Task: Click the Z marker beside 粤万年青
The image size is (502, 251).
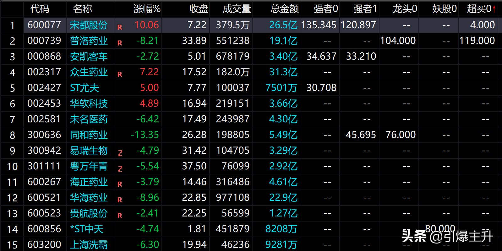Action: (x=120, y=169)
